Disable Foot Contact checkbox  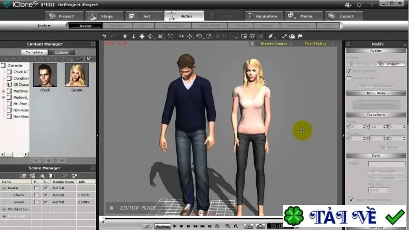pyautogui.click(x=349, y=71)
